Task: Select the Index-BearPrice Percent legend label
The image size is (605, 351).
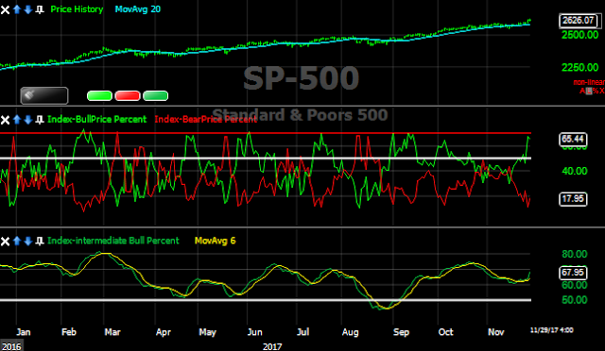Action: [x=206, y=120]
